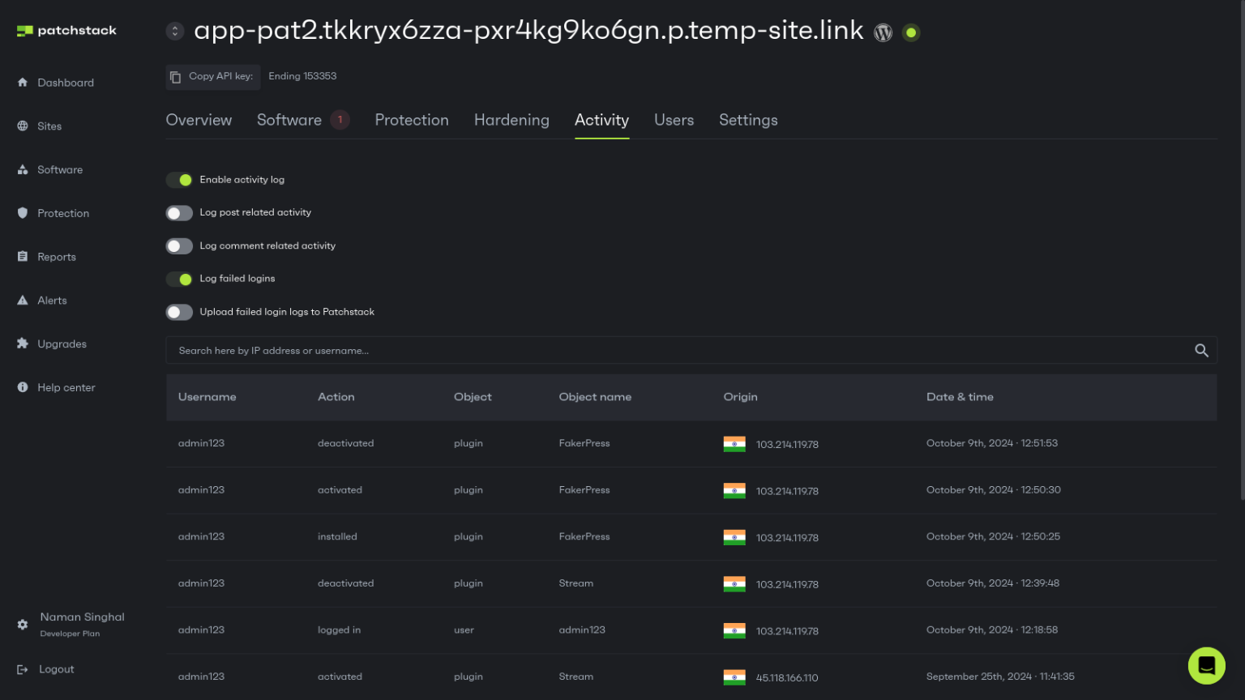The height and width of the screenshot is (700, 1245).
Task: Click the IP address search input field
Action: pos(567,350)
